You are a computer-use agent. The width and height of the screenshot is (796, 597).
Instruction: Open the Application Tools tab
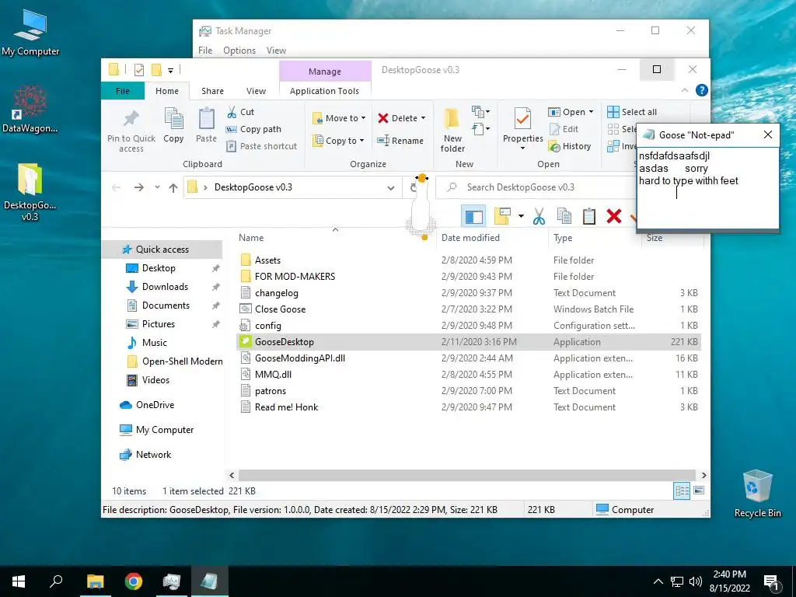324,91
